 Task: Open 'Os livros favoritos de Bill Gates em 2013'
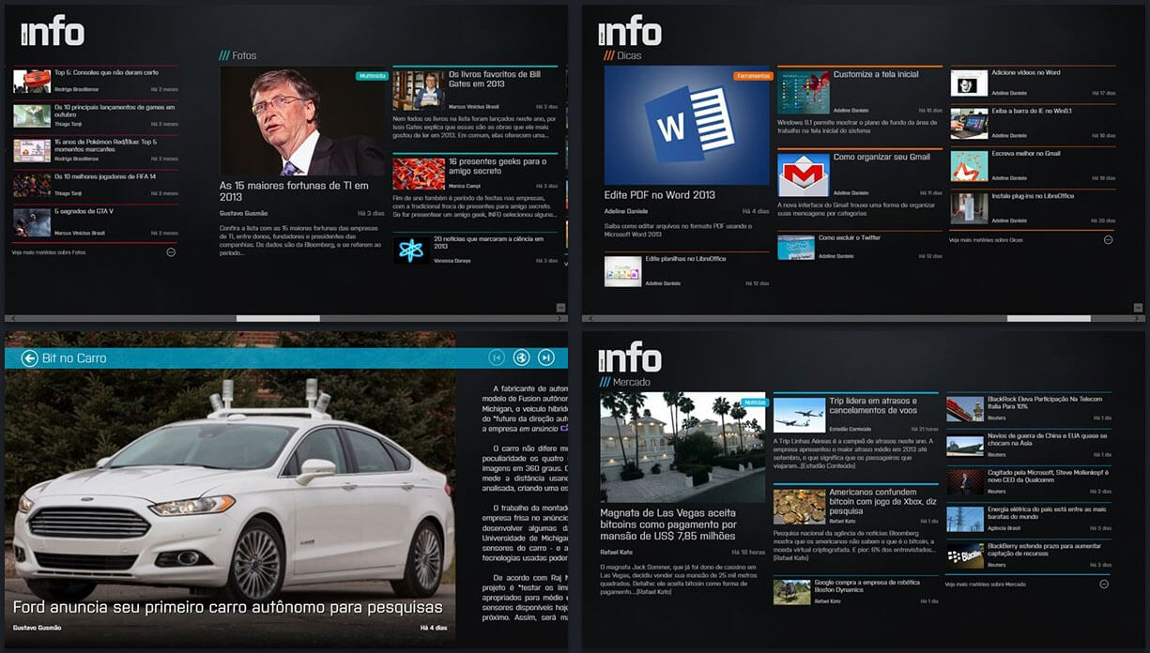[x=494, y=78]
